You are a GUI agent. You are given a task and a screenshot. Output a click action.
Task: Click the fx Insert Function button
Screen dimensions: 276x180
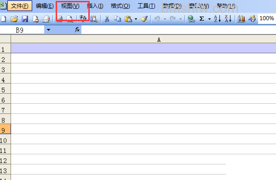click(x=77, y=29)
